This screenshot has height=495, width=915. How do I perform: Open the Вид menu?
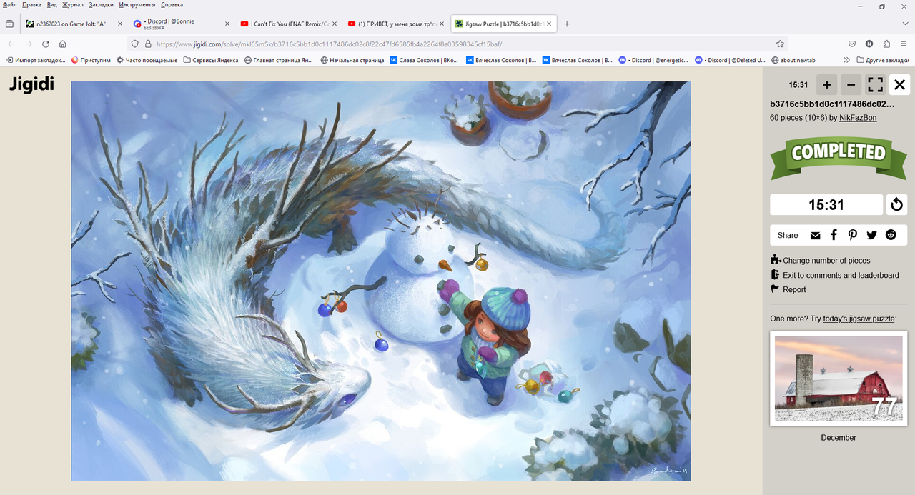click(x=52, y=4)
